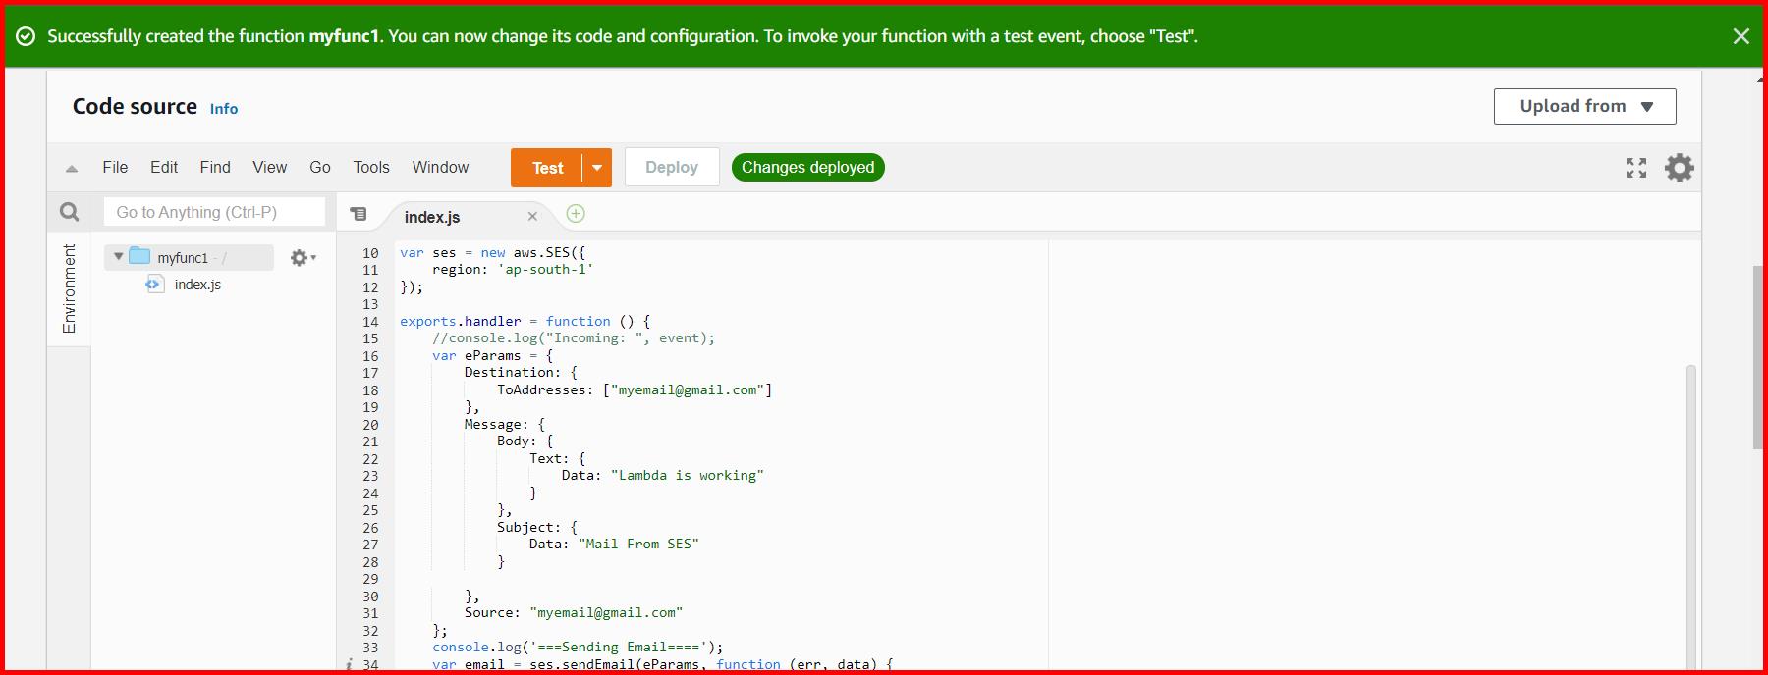This screenshot has height=675, width=1768.
Task: Click the orange Test button
Action: coord(547,168)
